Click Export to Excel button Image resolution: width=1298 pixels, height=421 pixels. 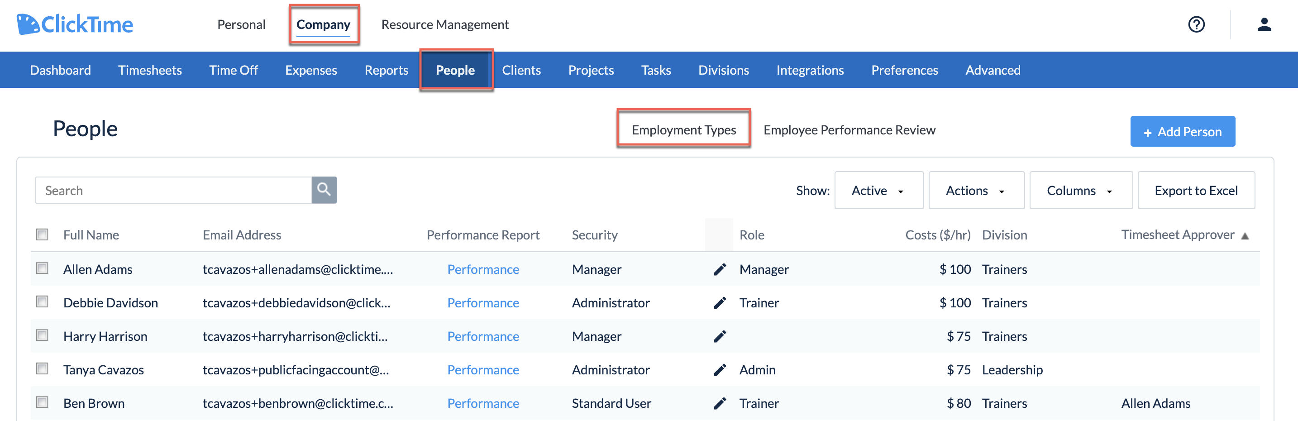1196,191
